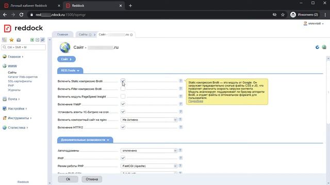Click the briefcase icon in sidebar toolbar
This screenshot has height=185, width=330.
click(19, 40)
